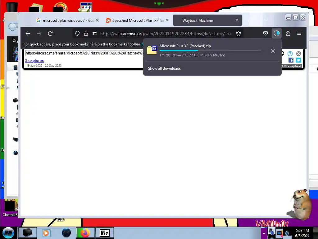
Task: Open the tracking protection shield icon
Action: pos(77,33)
